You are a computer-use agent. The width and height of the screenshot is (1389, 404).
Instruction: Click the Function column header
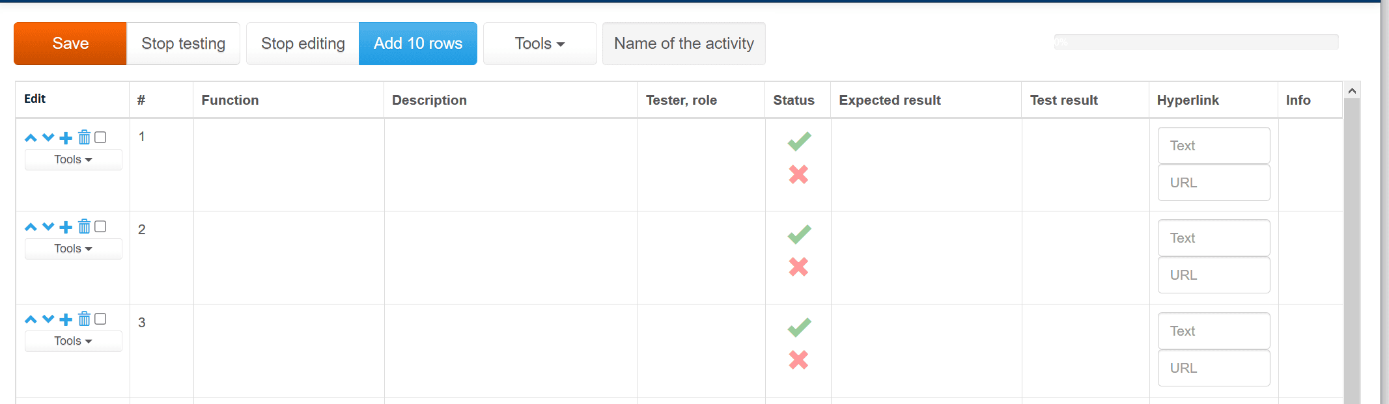tap(230, 100)
